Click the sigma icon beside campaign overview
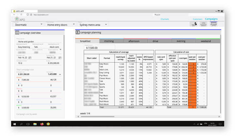 pos(17,33)
